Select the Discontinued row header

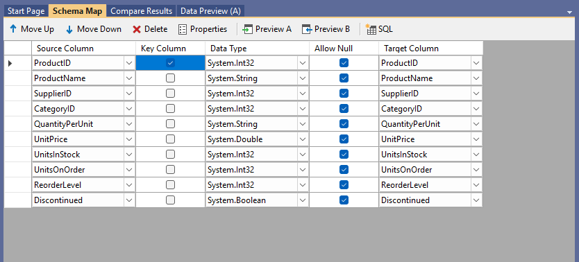18,200
